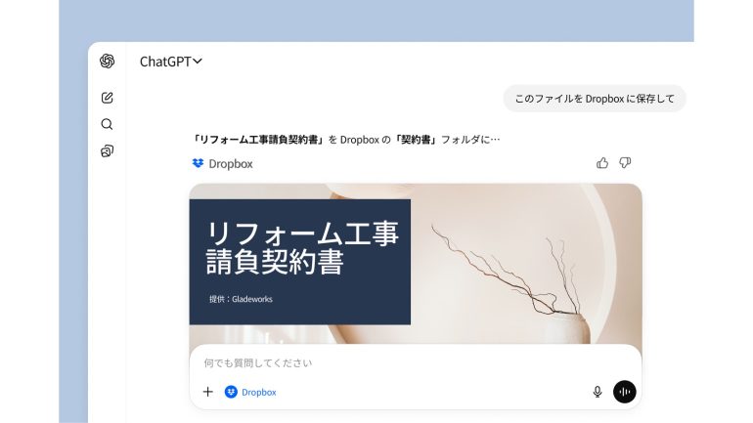753x423 pixels.
Task: Click the plus attachment icon
Action: click(208, 392)
